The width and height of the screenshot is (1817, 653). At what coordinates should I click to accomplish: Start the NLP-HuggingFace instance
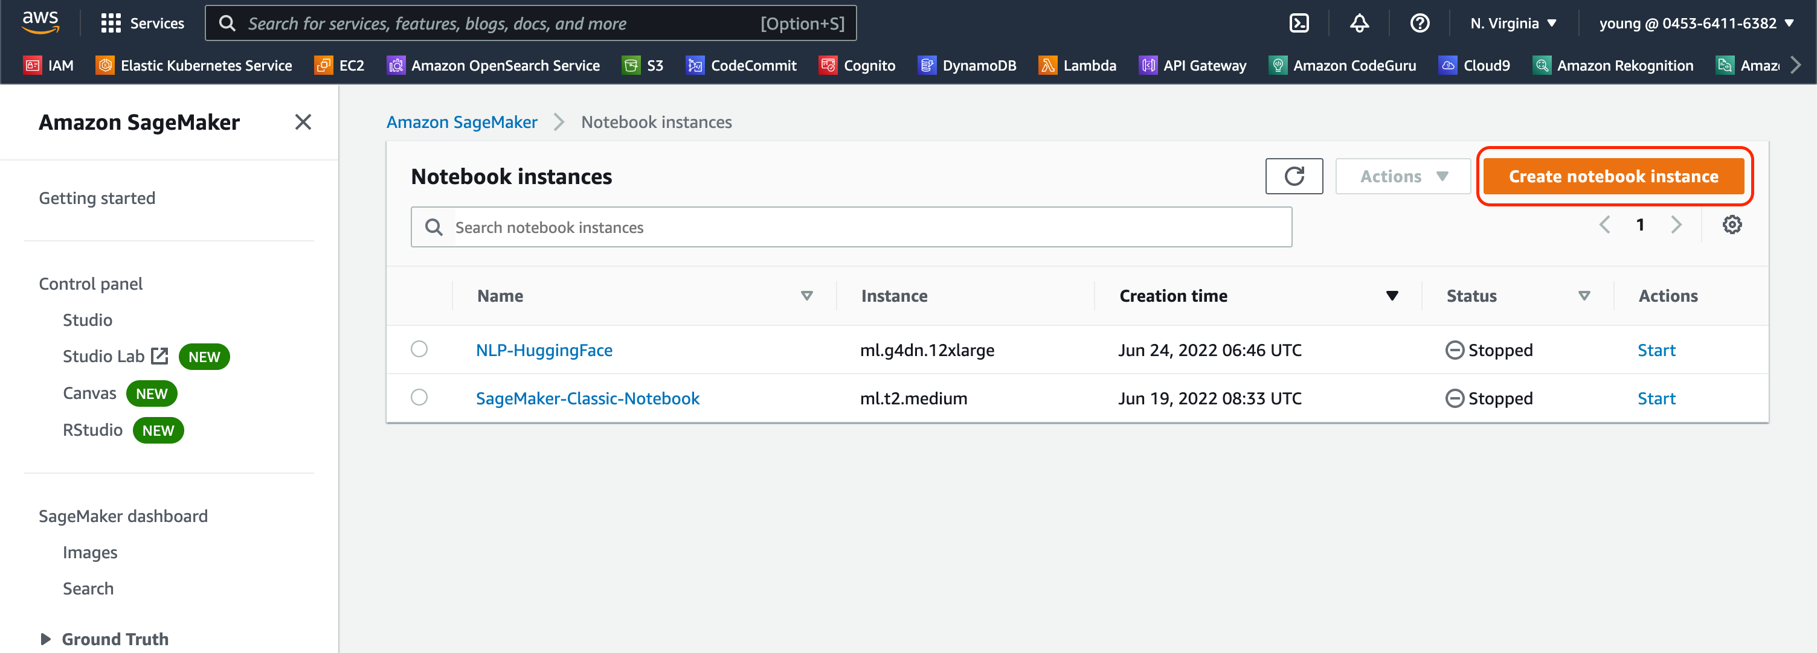pyautogui.click(x=1656, y=350)
